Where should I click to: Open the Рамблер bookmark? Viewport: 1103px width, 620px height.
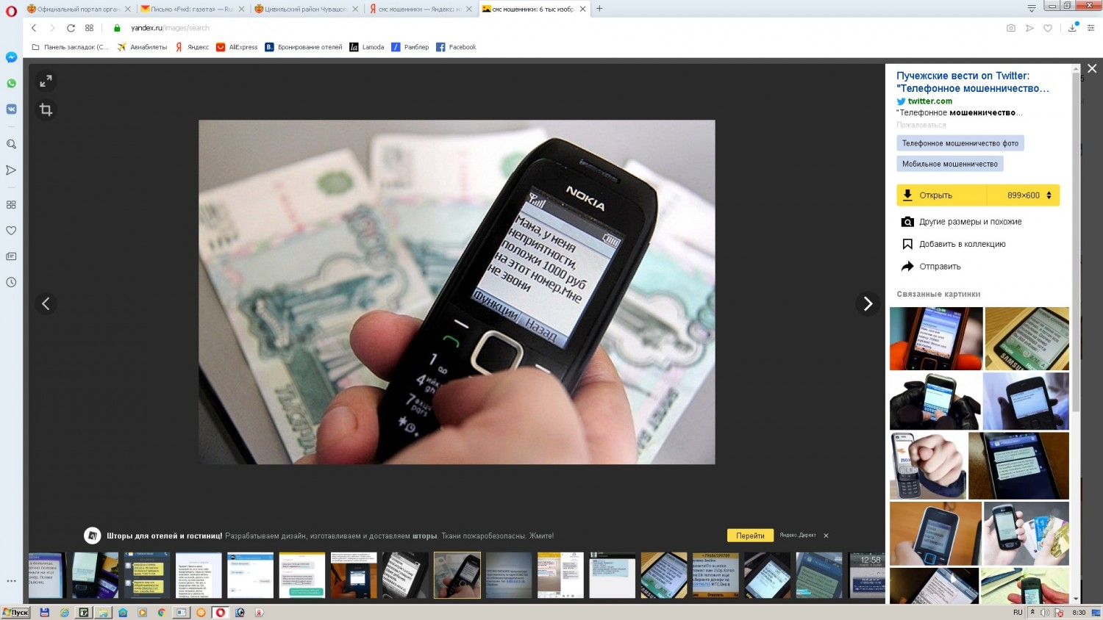(410, 47)
